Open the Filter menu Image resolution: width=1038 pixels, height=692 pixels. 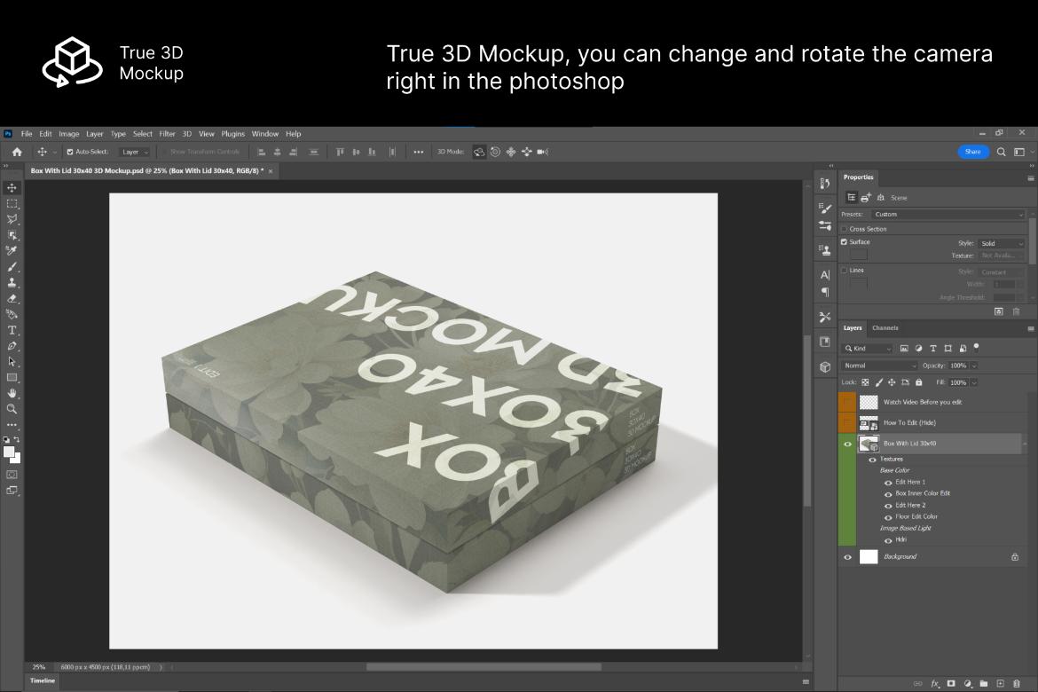[167, 134]
